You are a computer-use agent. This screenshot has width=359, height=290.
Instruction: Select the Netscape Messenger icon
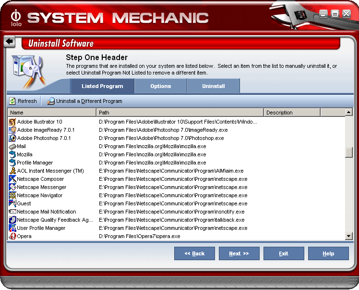[x=12, y=187]
